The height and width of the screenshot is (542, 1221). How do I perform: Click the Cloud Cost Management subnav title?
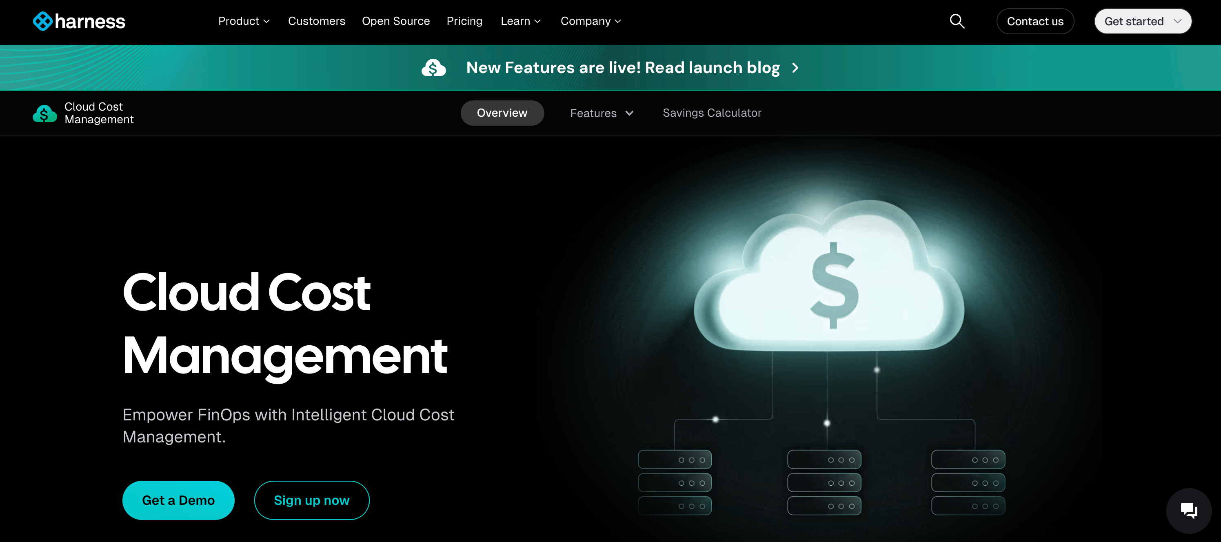pyautogui.click(x=99, y=113)
